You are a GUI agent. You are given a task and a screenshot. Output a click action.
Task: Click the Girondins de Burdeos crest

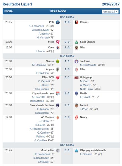pyautogui.click(x=58, y=105)
